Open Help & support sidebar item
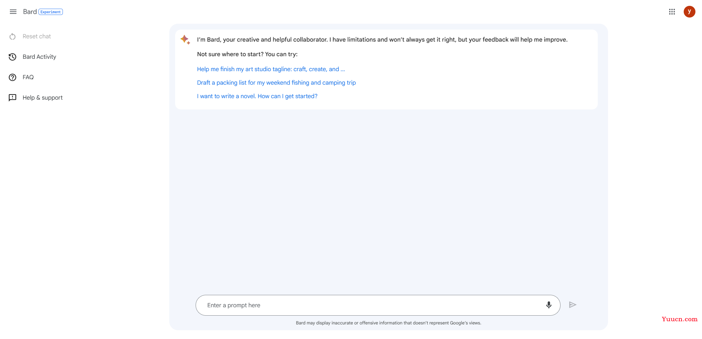This screenshot has height=339, width=702. 43,98
